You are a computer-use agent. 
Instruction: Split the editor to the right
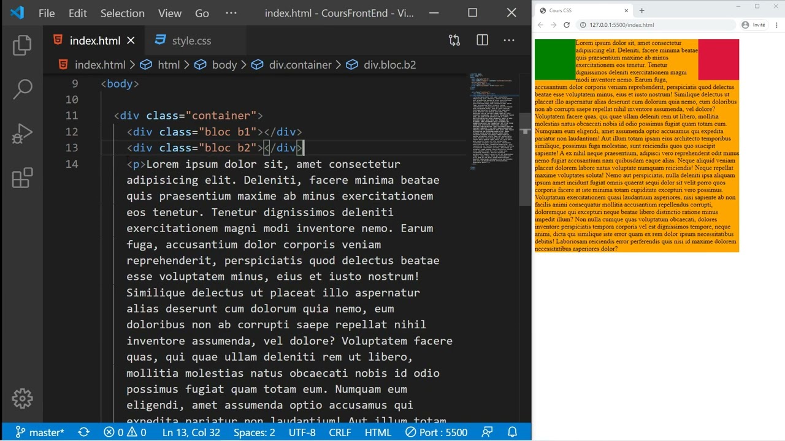click(483, 40)
